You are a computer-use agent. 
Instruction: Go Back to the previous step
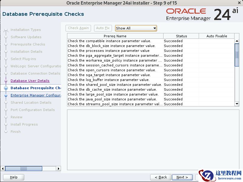(x=161, y=177)
